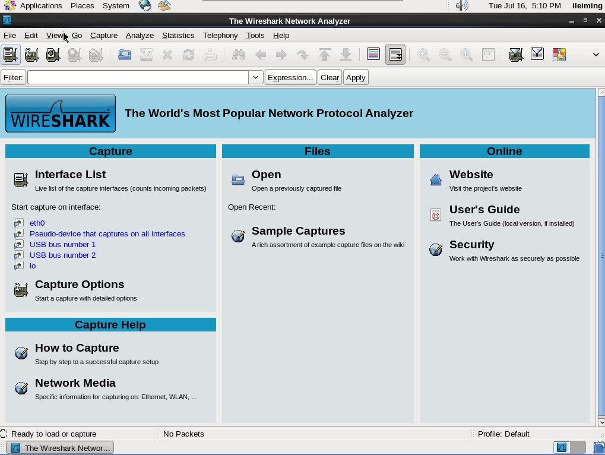
Task: Toggle auto scroll in live capture
Action: click(395, 55)
